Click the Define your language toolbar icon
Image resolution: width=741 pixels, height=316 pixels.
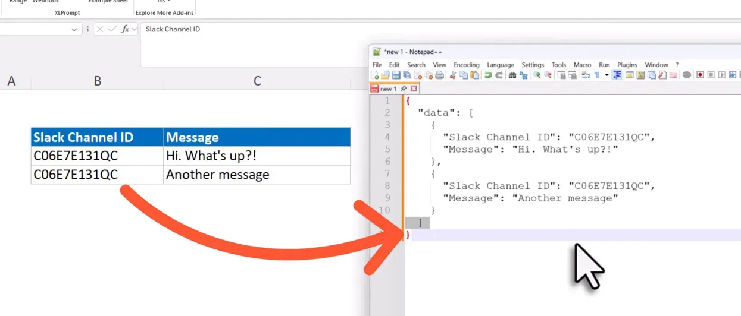click(x=629, y=75)
